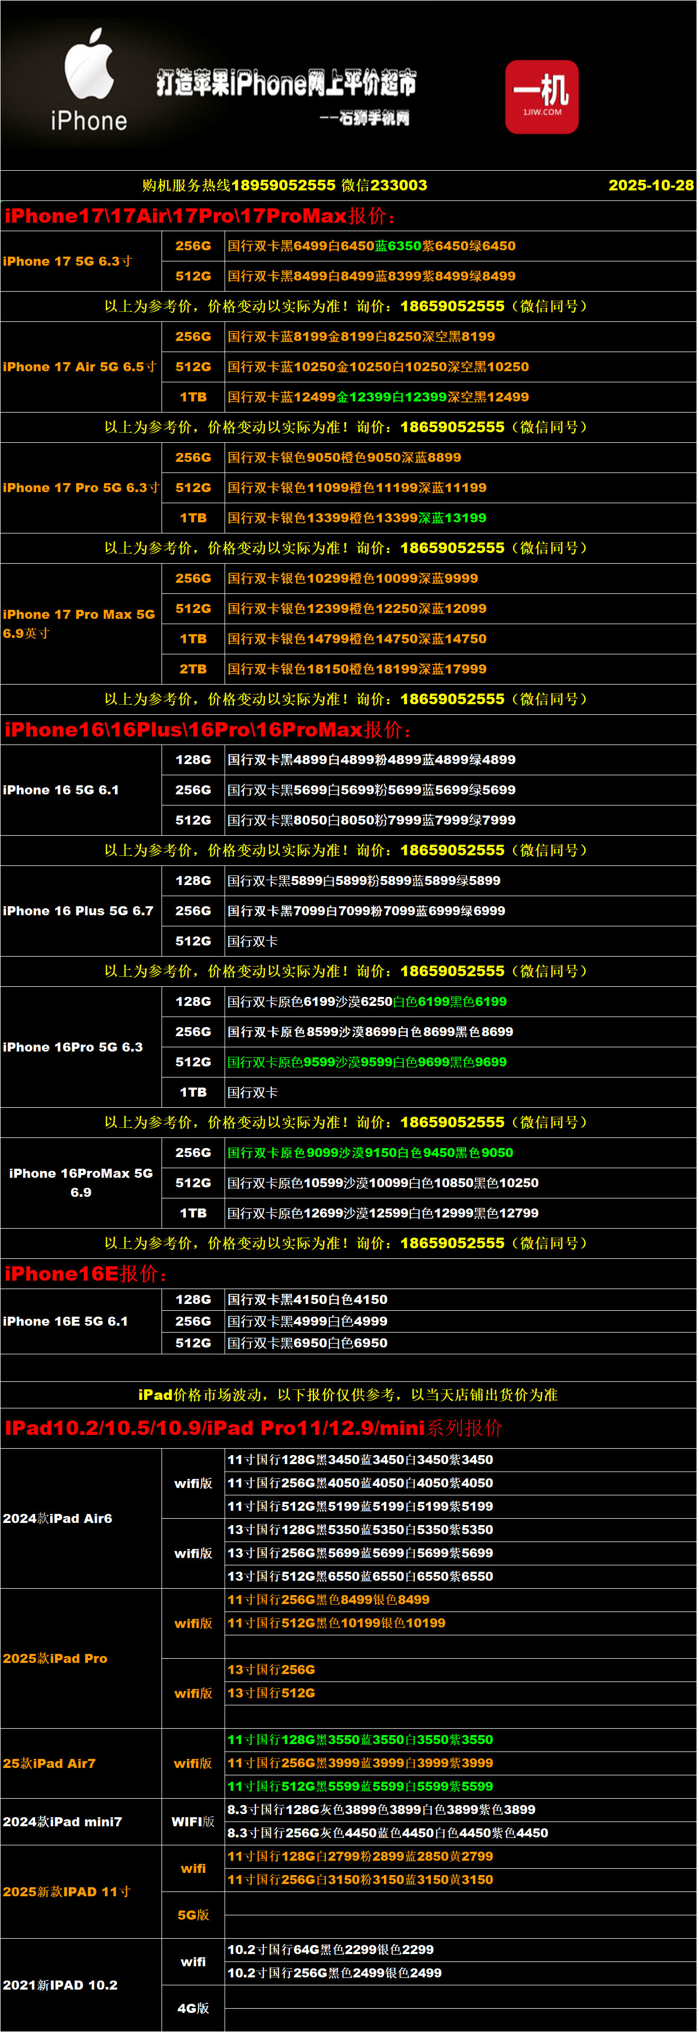Select the 5G版 cell for 2025新款IPAD 11寸
Screen dimensions: 697x2032
[x=193, y=1914]
